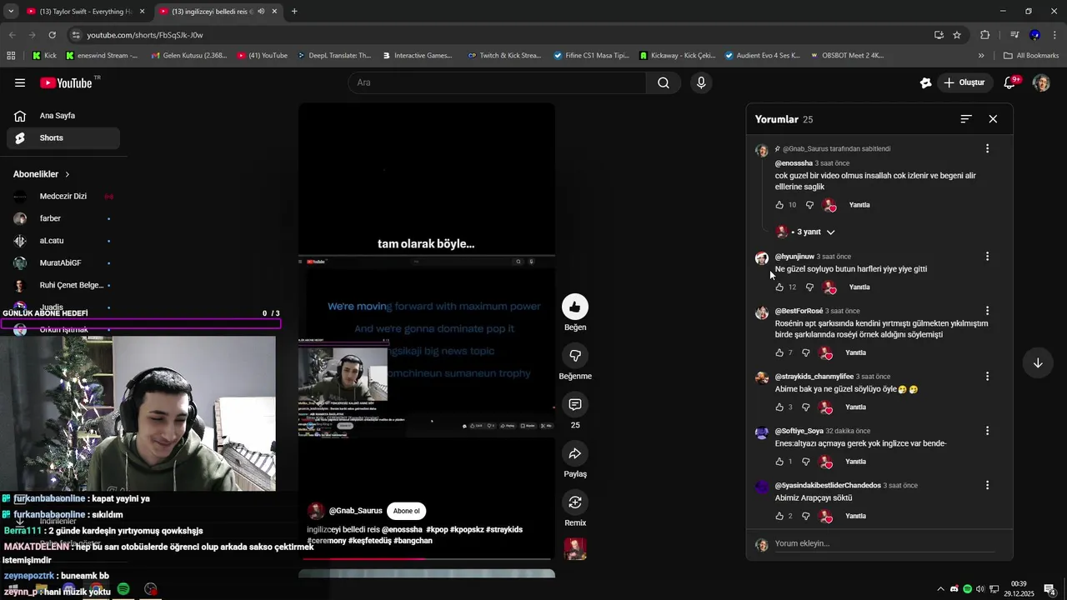Like the @Softiye_Soya comment
Viewport: 1067px width, 600px height.
pos(779,462)
